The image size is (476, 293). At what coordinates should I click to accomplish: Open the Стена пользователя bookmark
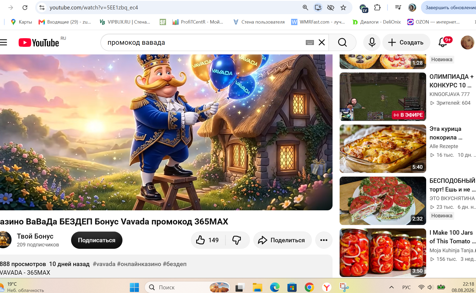259,22
